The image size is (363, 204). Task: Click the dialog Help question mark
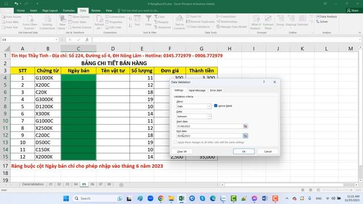264,82
